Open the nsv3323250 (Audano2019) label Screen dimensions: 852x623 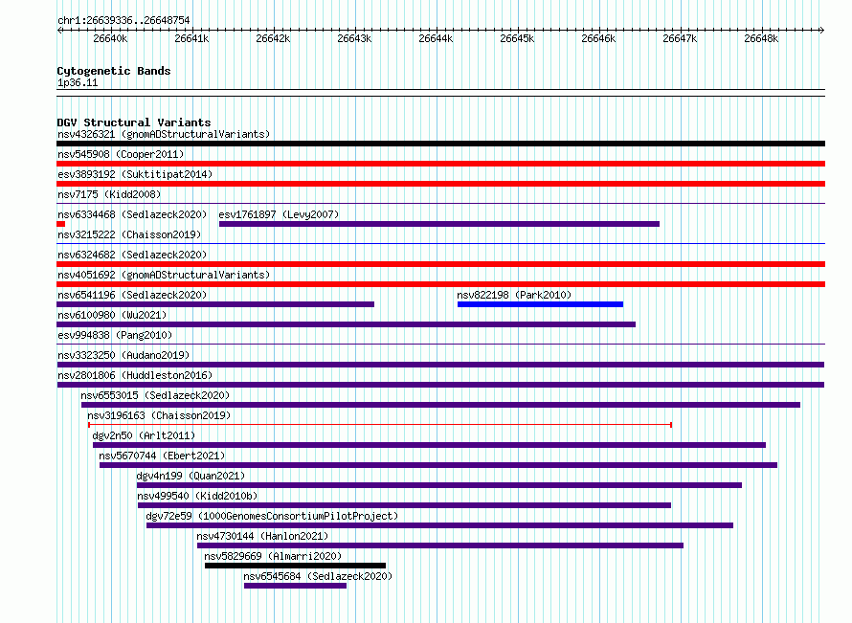click(123, 355)
